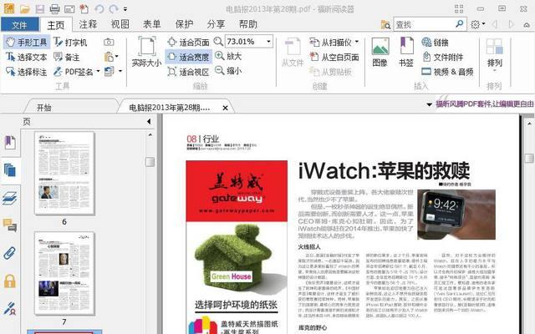535x334 pixels.
Task: Click the advanced search folder icon
Action: [385, 24]
